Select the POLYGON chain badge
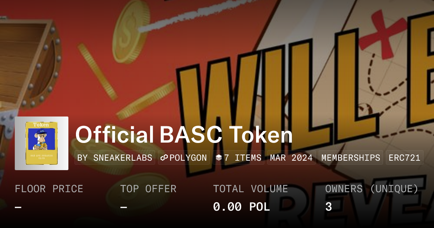Screen dimensions: 434x228 [x=184, y=158]
